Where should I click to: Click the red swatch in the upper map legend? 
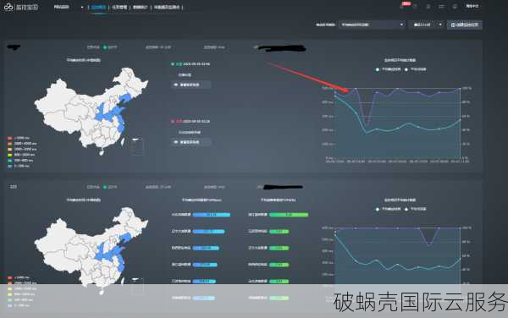(9, 138)
